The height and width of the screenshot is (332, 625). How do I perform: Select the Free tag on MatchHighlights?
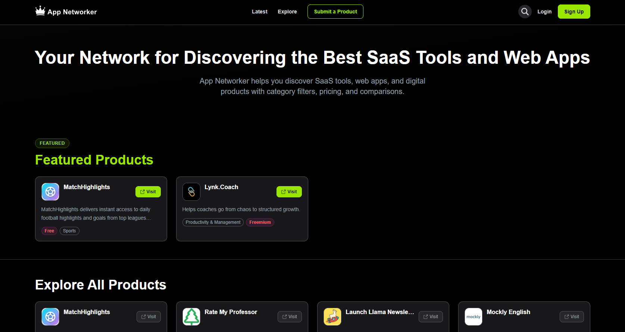(x=49, y=231)
